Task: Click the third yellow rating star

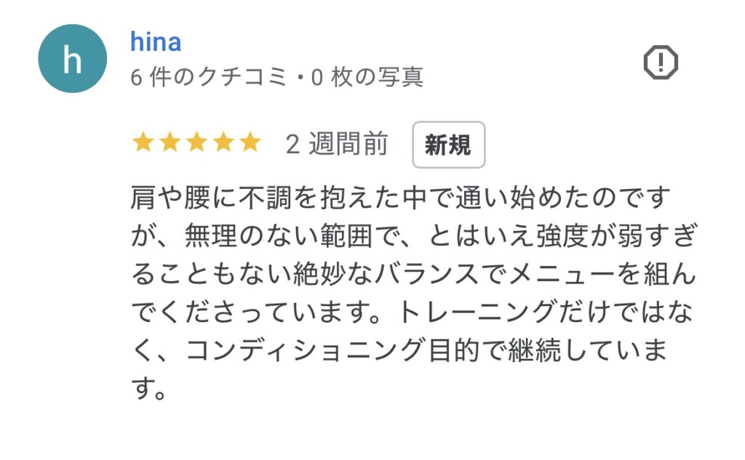Action: pos(196,142)
